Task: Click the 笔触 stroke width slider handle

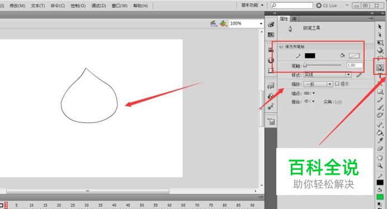Action: point(305,65)
